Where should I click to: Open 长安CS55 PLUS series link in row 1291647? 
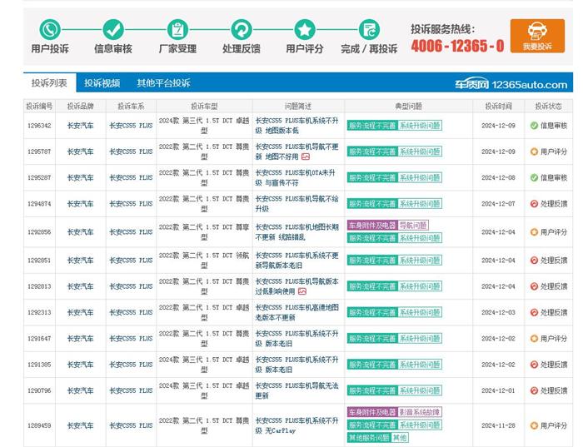point(131,339)
